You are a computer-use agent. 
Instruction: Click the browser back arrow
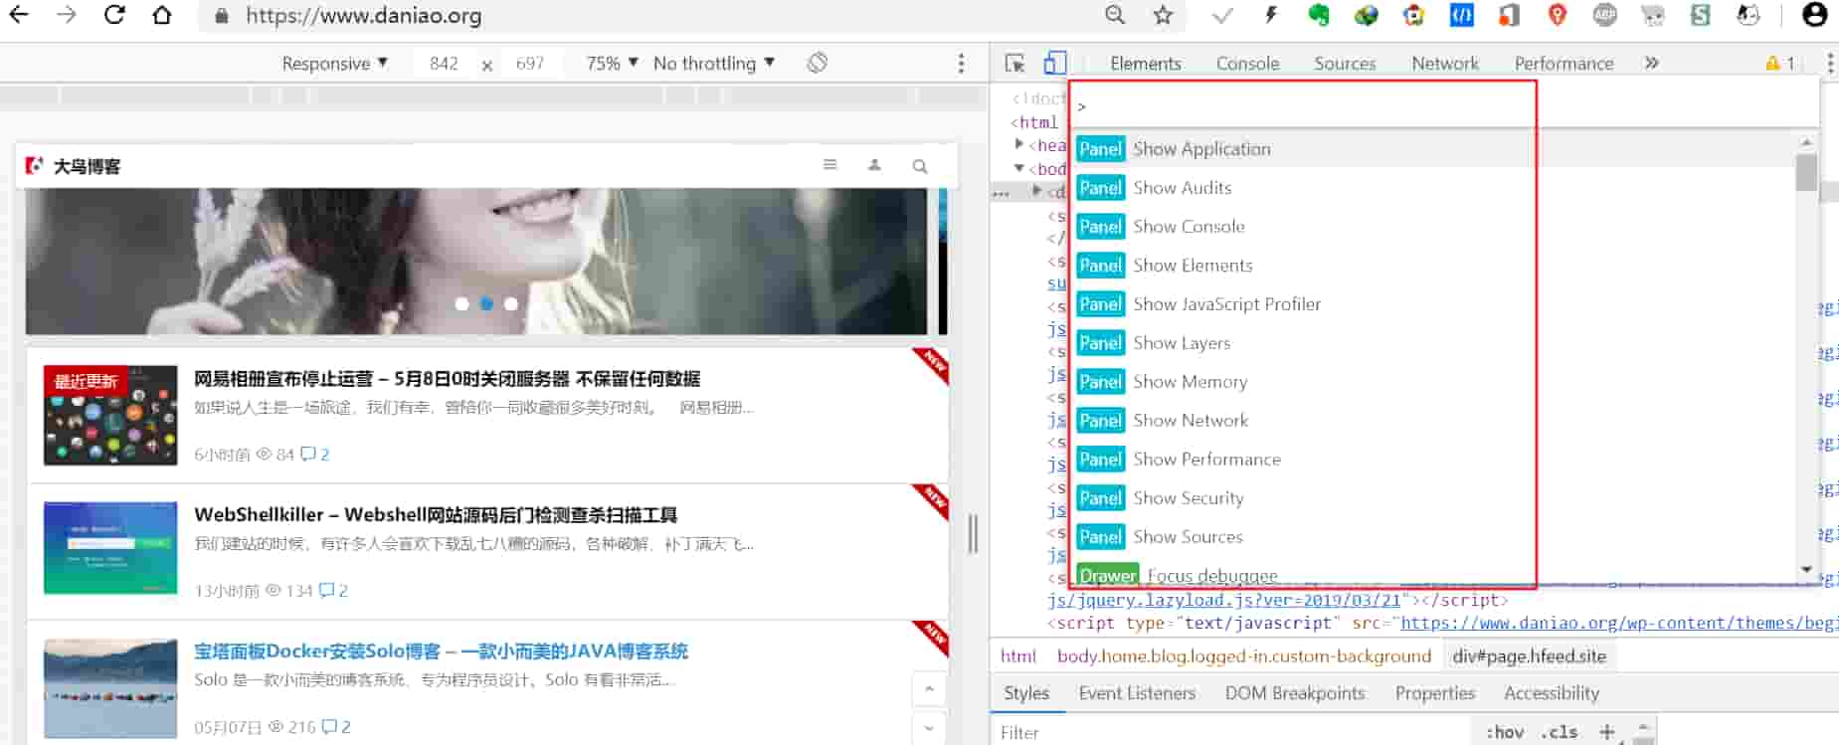click(x=19, y=15)
